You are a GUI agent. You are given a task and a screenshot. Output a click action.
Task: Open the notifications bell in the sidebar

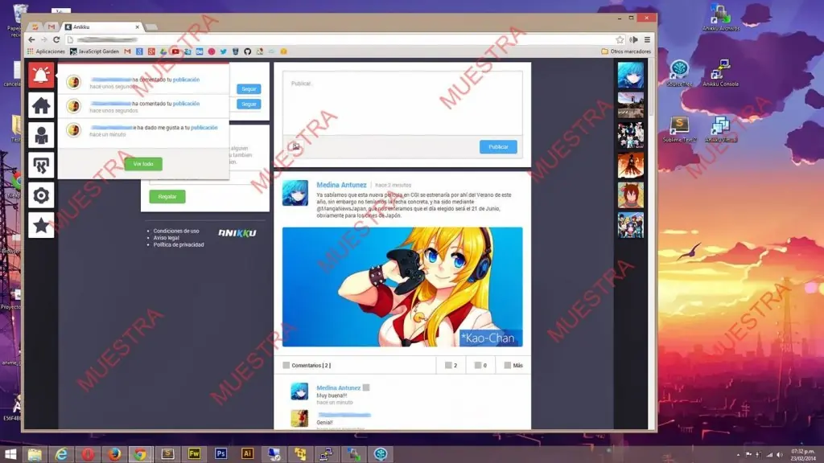click(41, 75)
